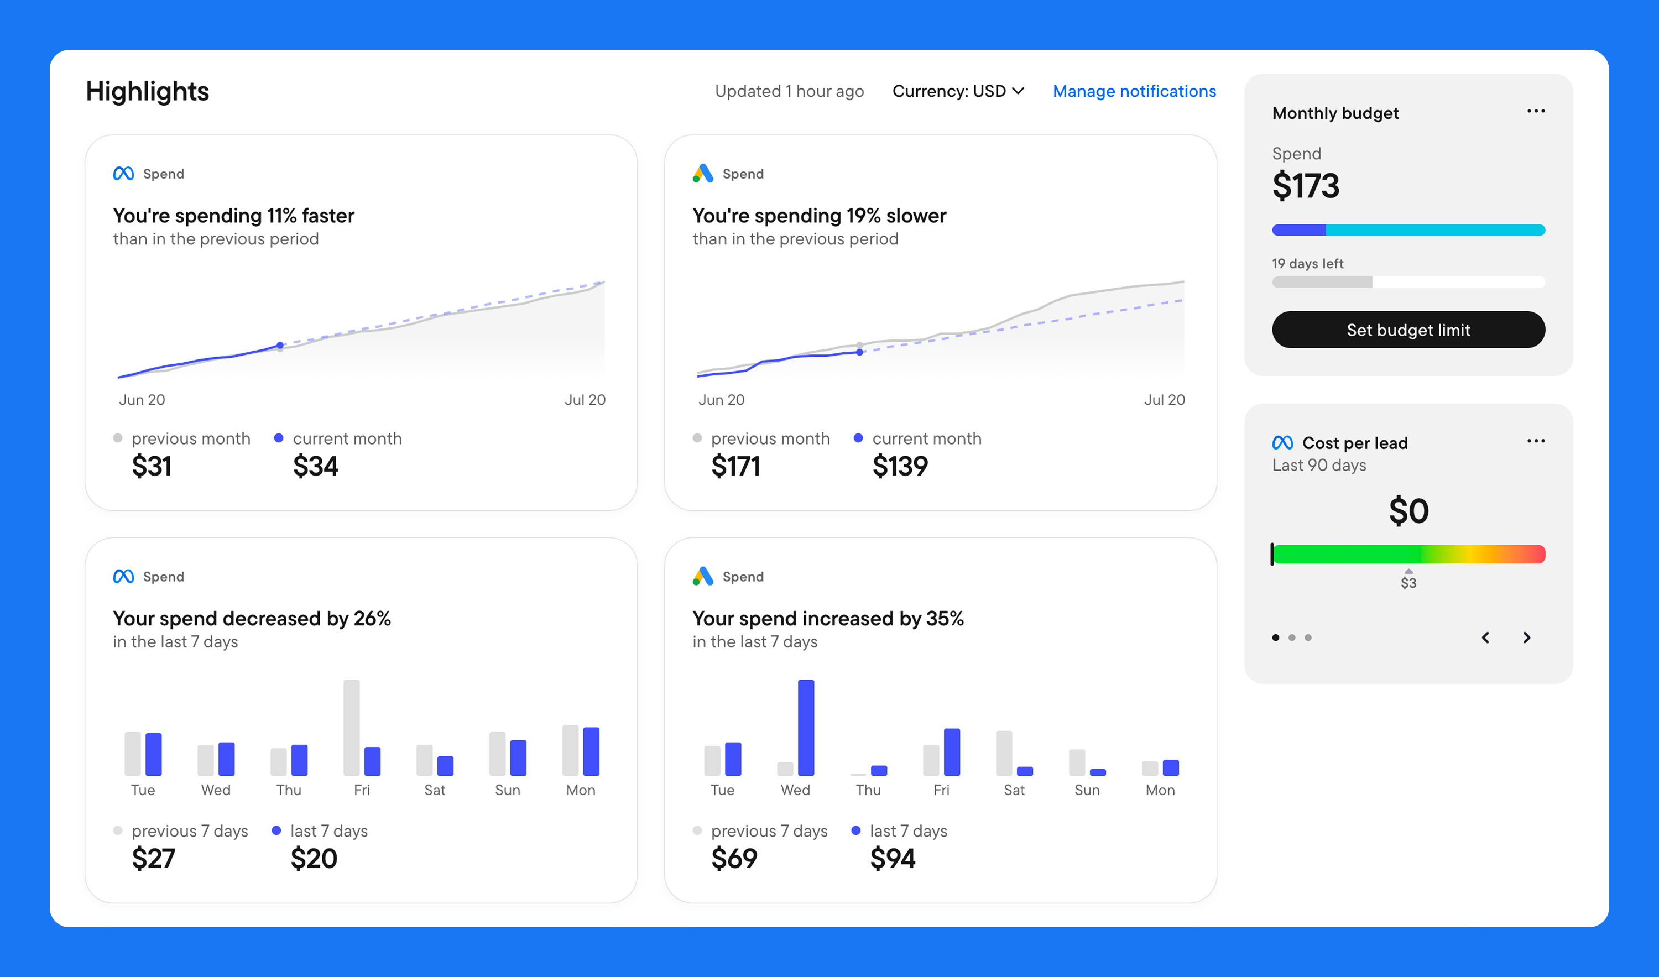Click Google Ads icon on spend increased card

[x=703, y=576]
